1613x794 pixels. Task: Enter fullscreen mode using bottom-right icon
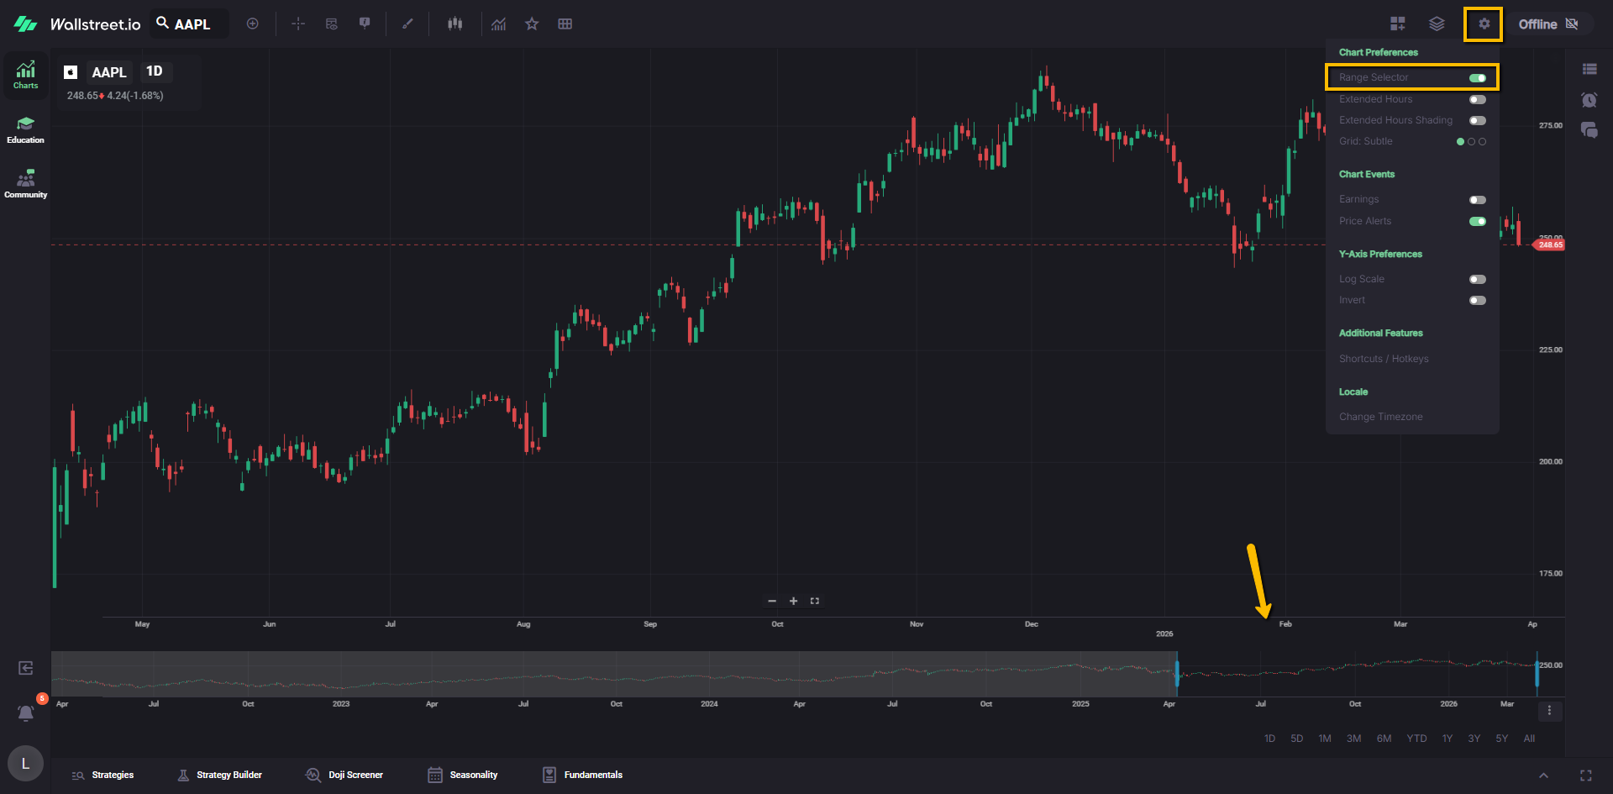tap(1585, 776)
